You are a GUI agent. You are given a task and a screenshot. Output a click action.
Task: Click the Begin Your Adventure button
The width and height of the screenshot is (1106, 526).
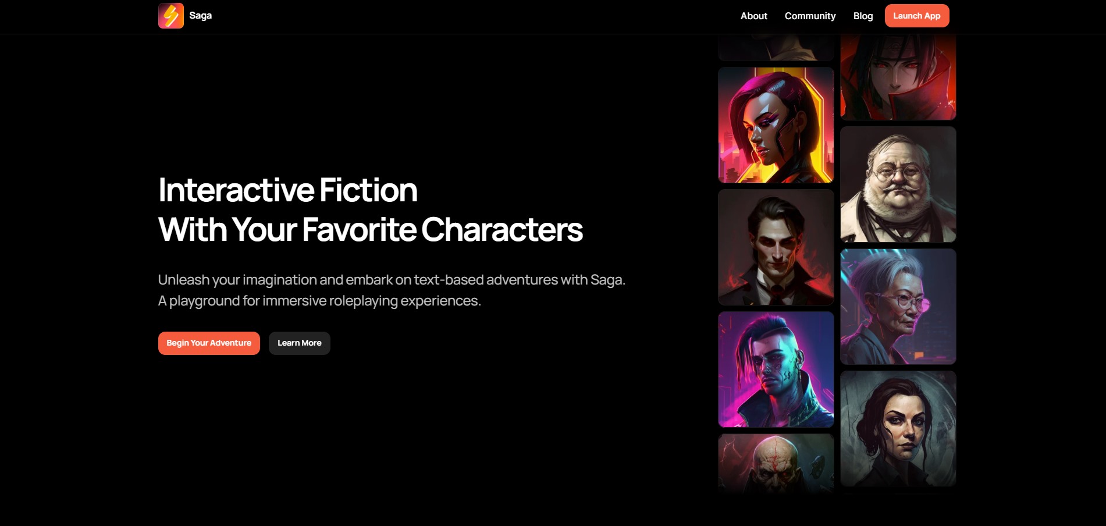(x=209, y=343)
